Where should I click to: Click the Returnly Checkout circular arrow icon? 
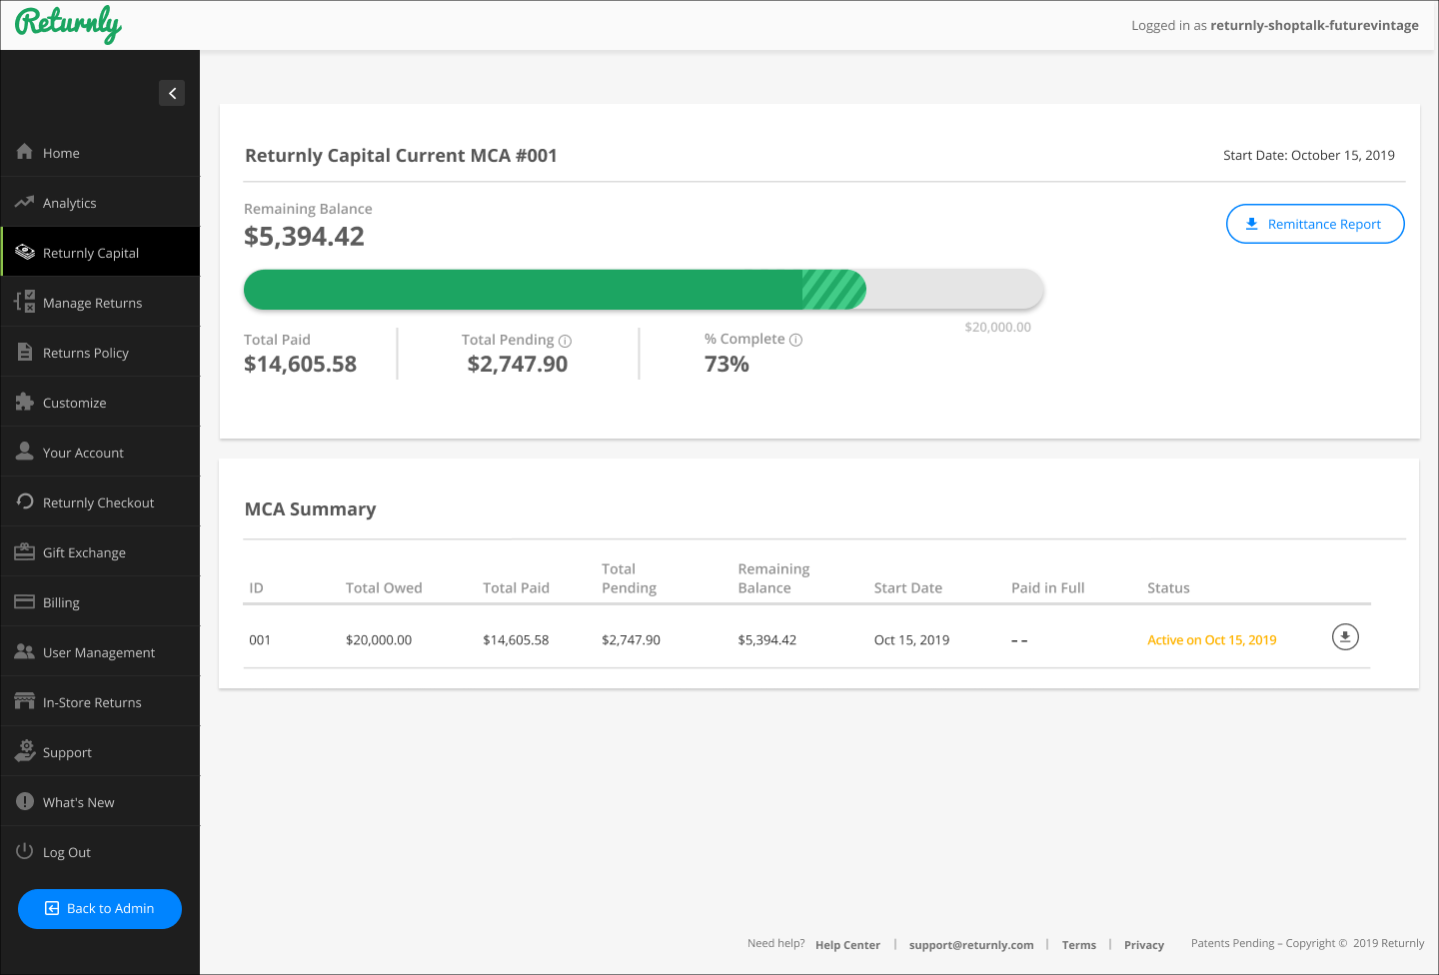tap(25, 501)
